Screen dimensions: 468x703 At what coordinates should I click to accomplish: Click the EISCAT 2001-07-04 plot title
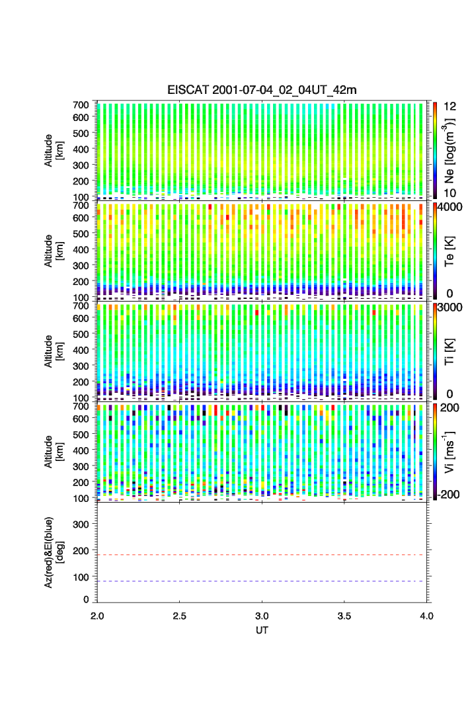click(262, 90)
